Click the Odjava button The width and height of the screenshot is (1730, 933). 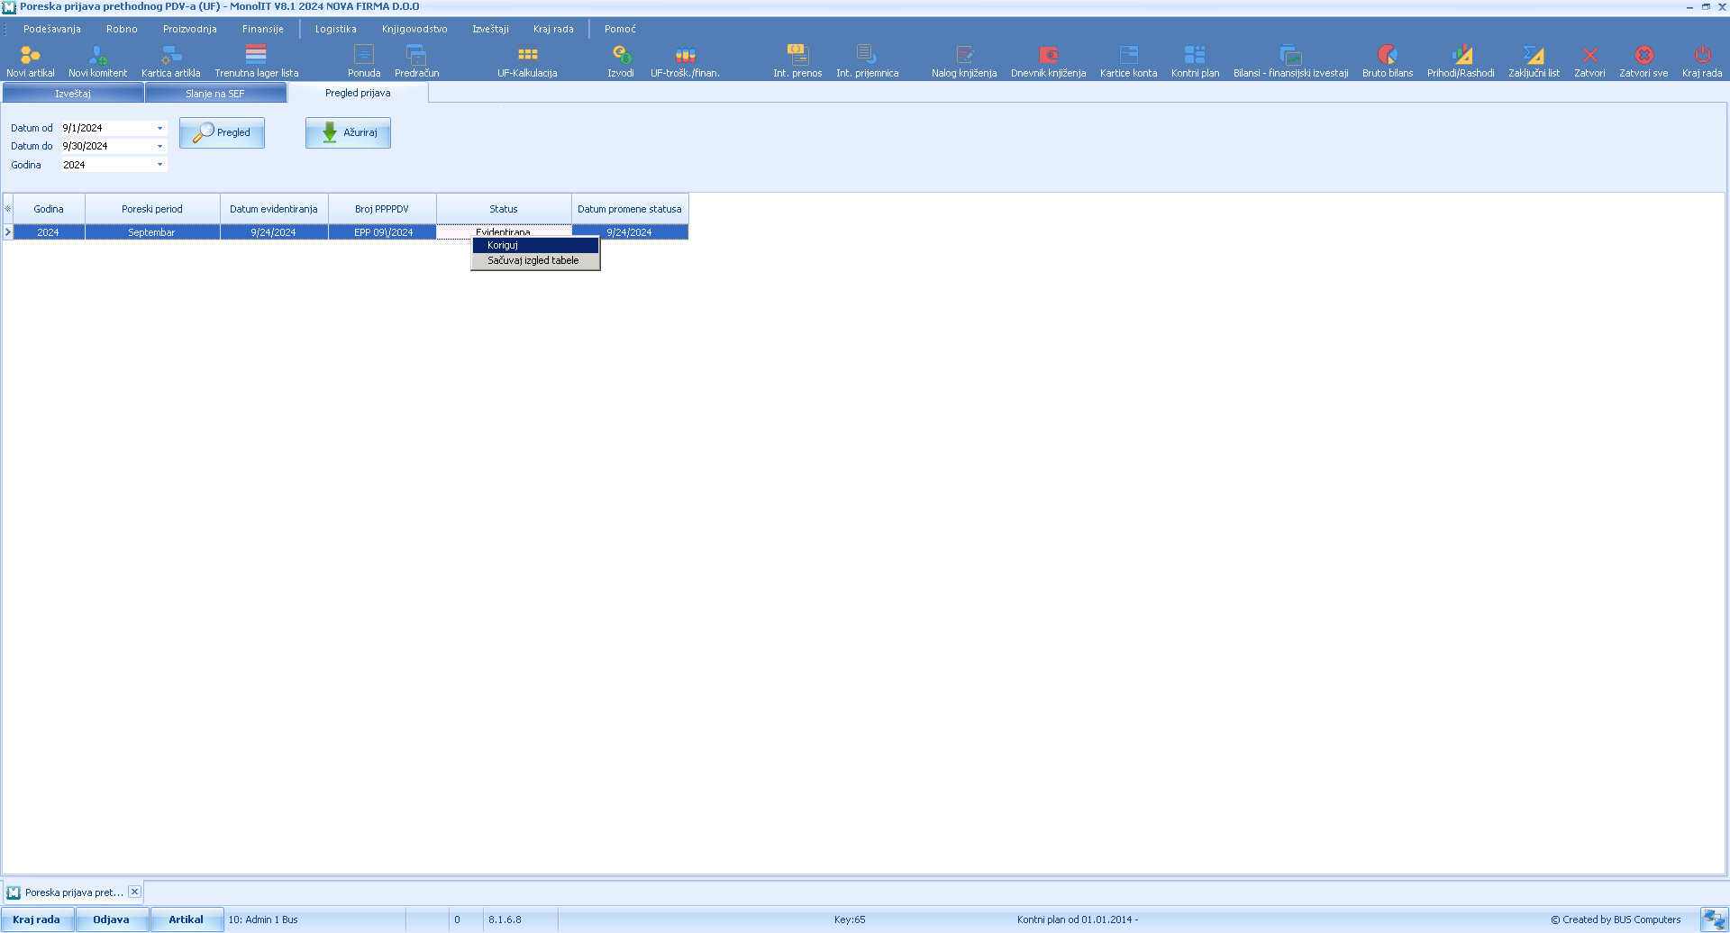[112, 919]
